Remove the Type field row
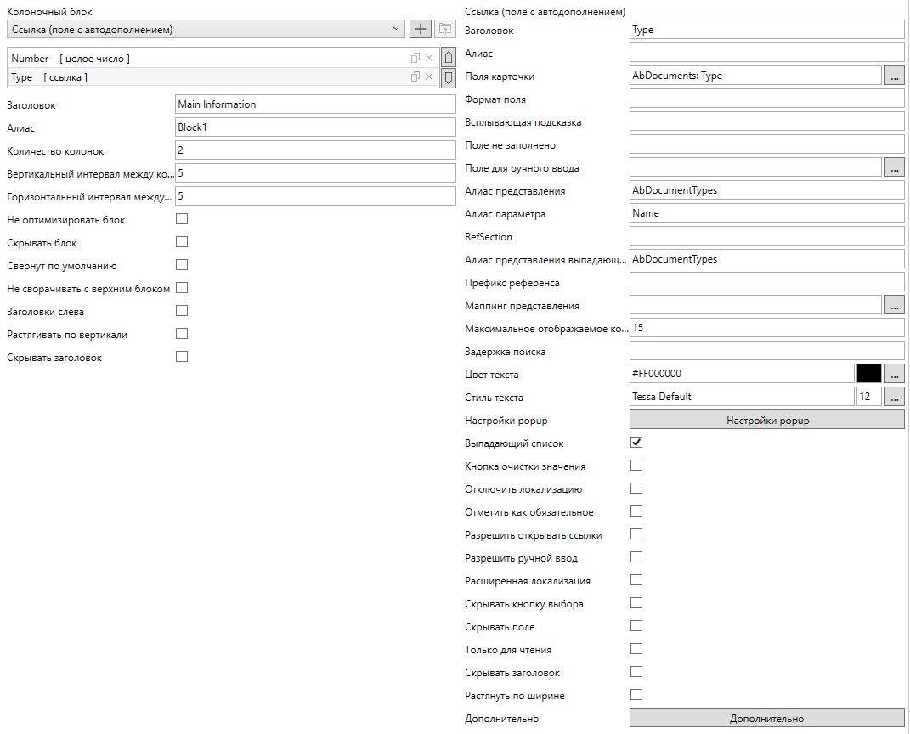910x734 pixels. 429,77
